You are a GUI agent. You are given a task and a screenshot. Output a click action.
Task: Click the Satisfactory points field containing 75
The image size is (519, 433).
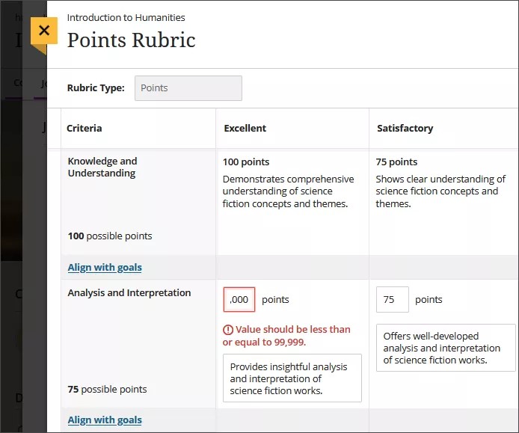click(x=392, y=300)
